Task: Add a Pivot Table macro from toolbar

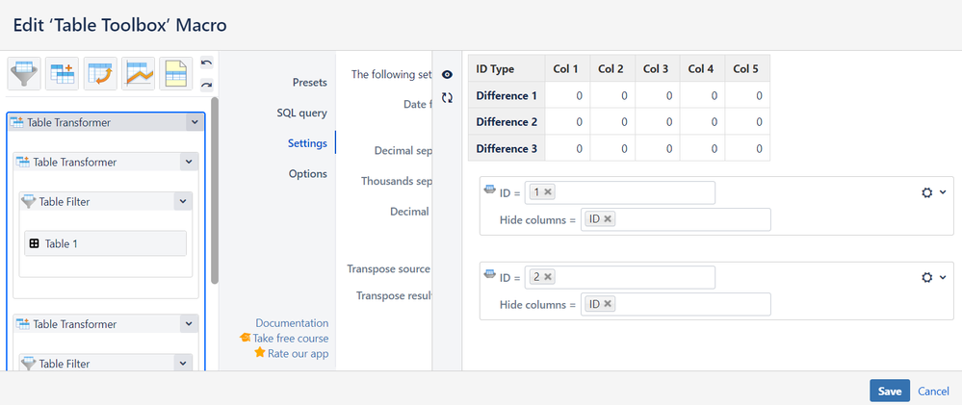Action: [x=99, y=73]
